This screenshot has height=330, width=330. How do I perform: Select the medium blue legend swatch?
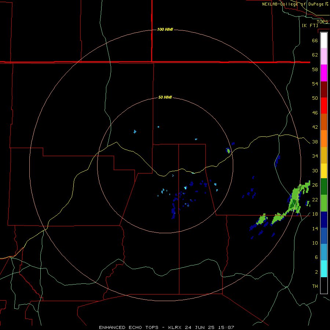point(324,236)
